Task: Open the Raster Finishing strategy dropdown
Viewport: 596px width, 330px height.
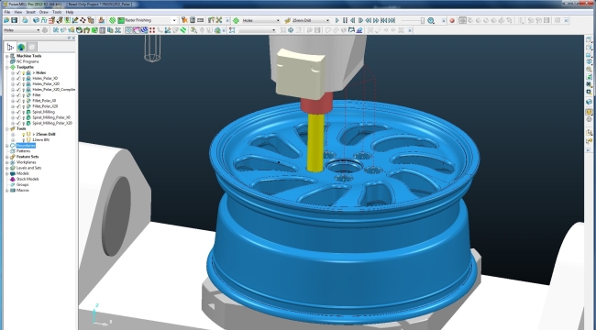Action: point(174,20)
